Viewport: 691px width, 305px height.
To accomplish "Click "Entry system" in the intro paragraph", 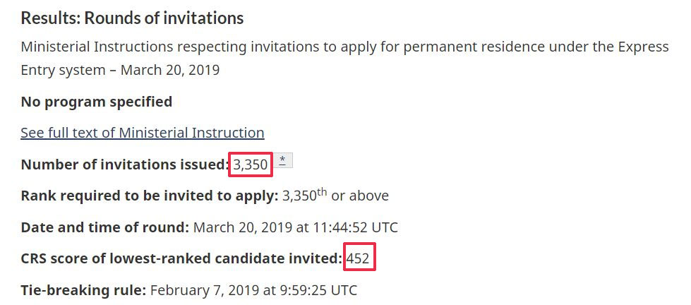I will pyautogui.click(x=66, y=71).
